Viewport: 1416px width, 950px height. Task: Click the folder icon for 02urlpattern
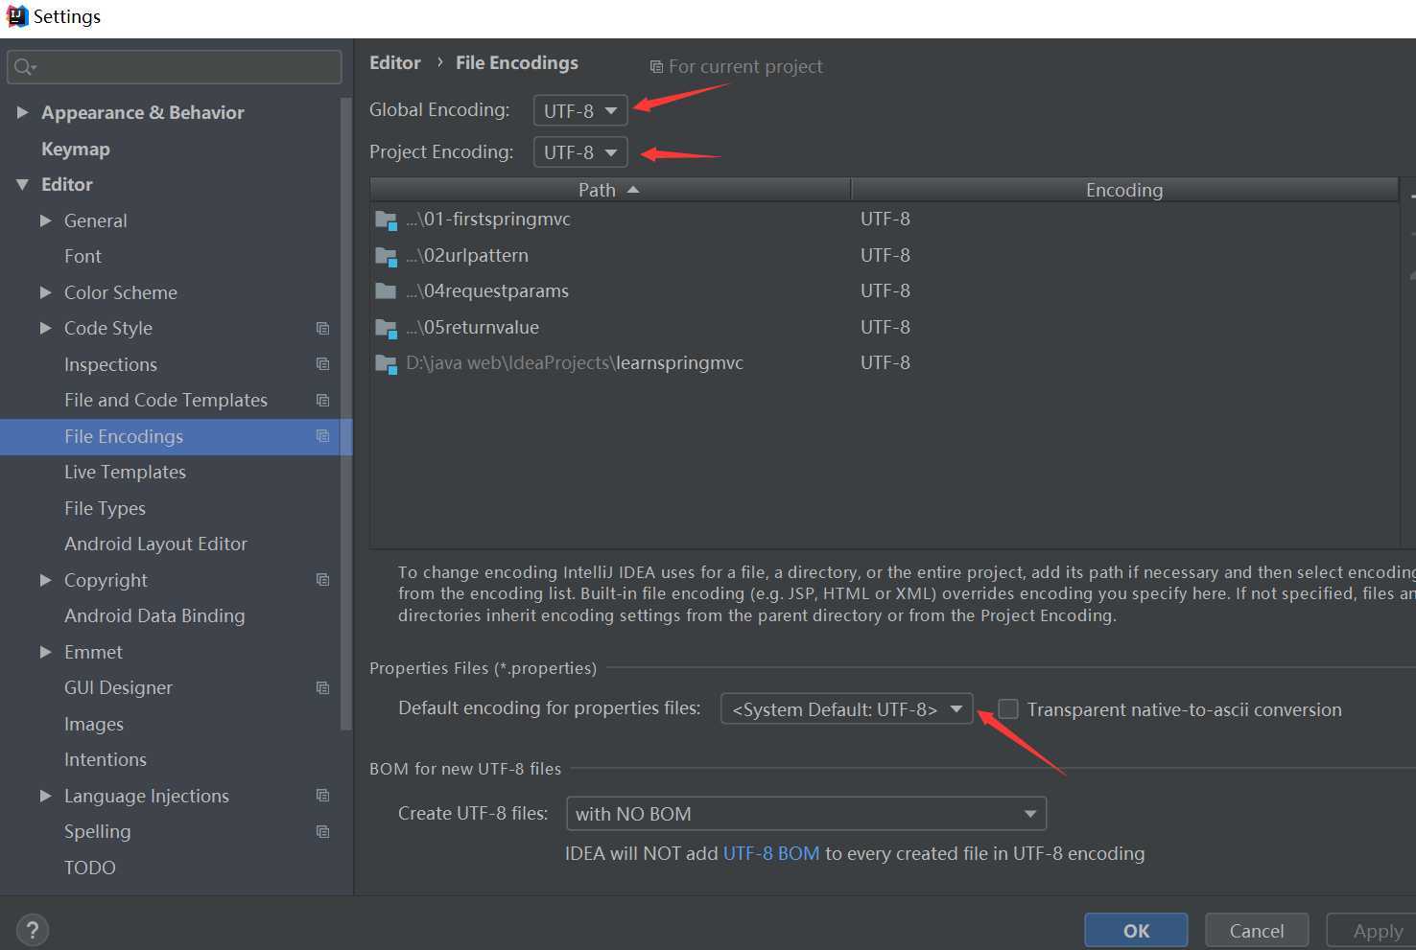click(386, 256)
